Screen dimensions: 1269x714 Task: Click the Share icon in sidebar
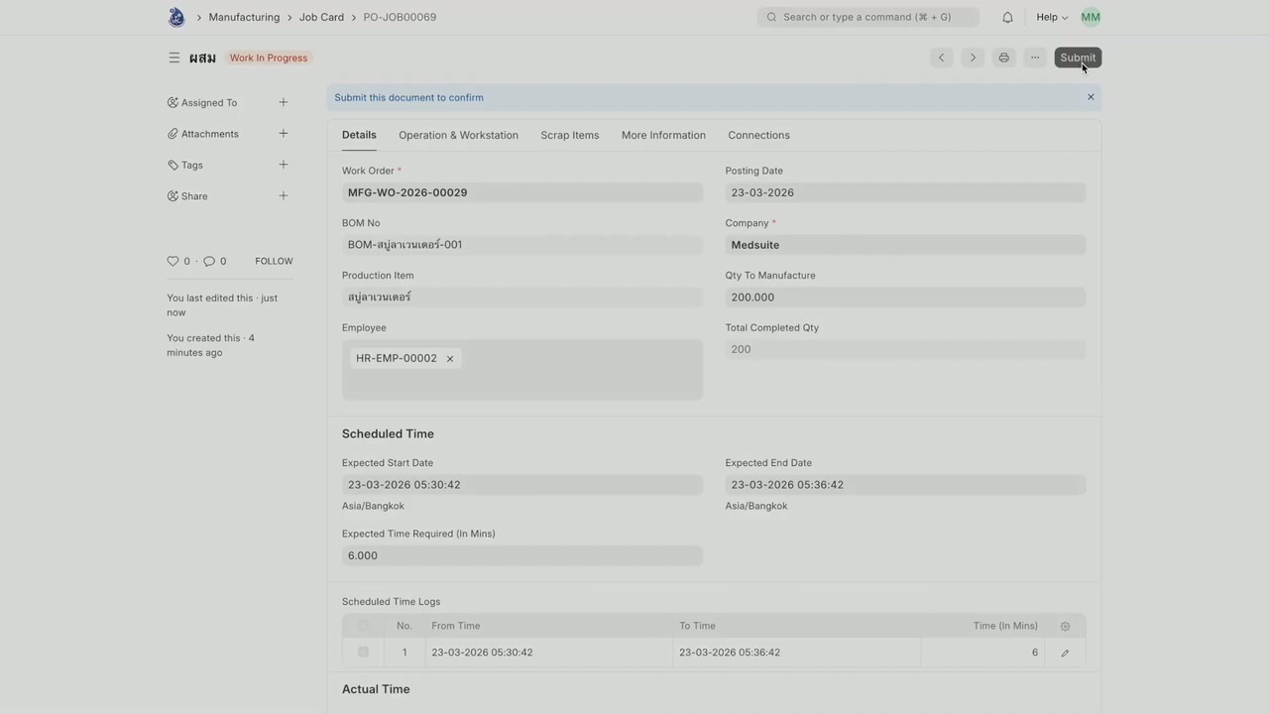coord(173,196)
